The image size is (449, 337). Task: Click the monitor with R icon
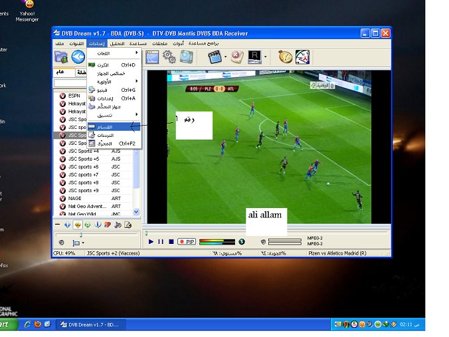tap(254, 56)
